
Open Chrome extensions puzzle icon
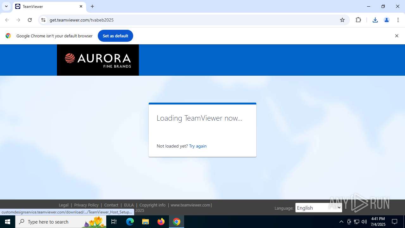pos(358,20)
